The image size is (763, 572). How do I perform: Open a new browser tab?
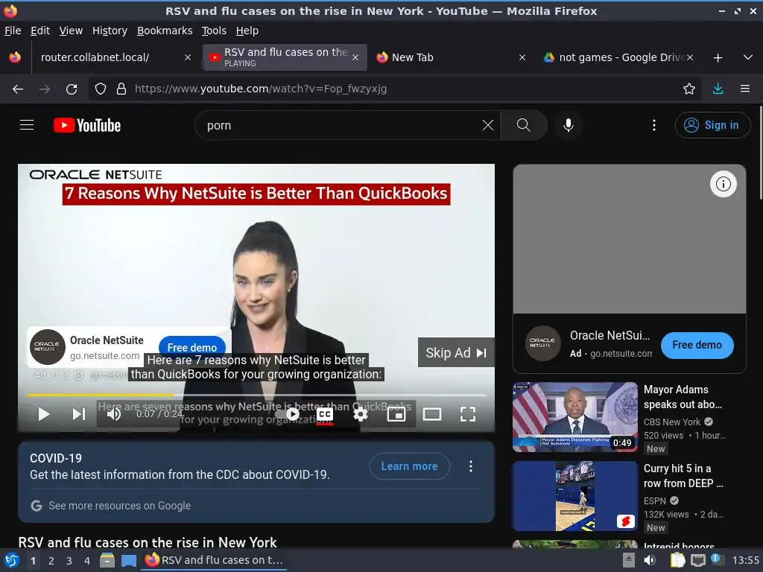click(718, 57)
